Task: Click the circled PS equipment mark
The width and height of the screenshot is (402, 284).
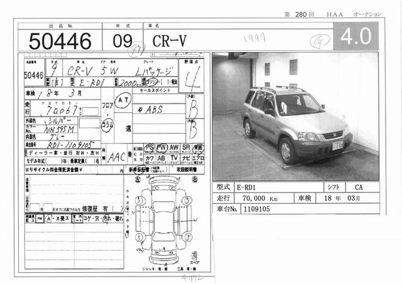Action: [x=149, y=148]
